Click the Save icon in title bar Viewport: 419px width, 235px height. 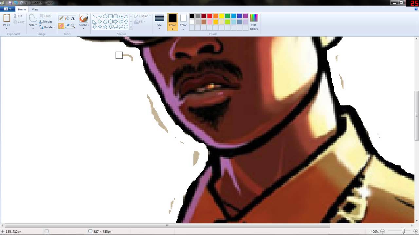click(x=10, y=3)
